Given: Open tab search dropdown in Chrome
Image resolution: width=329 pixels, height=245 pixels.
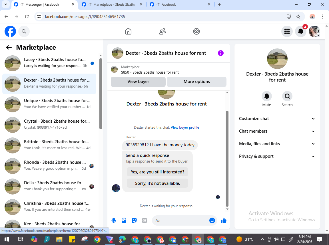Looking at the screenshot, I should (6, 4).
